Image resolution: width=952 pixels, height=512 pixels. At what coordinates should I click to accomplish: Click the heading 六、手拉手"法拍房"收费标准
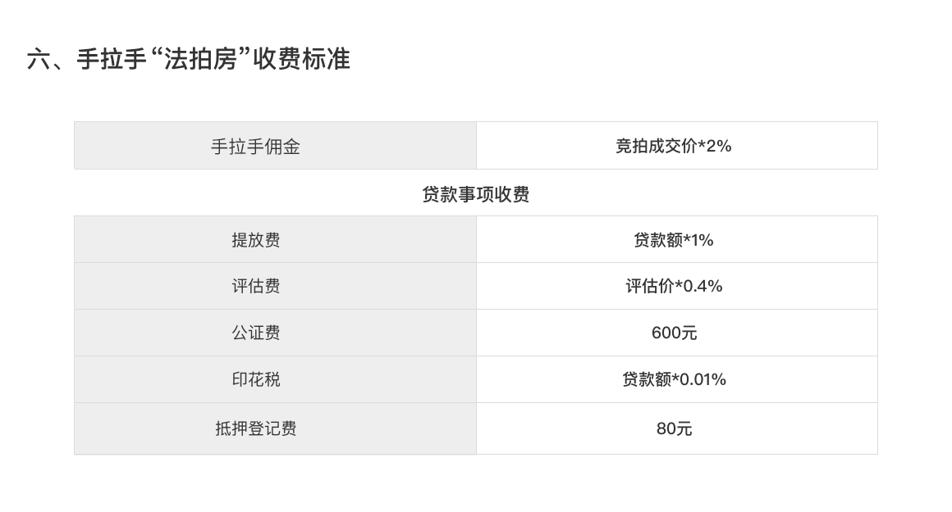pyautogui.click(x=188, y=59)
